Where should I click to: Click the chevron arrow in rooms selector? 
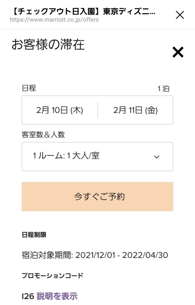(x=157, y=157)
